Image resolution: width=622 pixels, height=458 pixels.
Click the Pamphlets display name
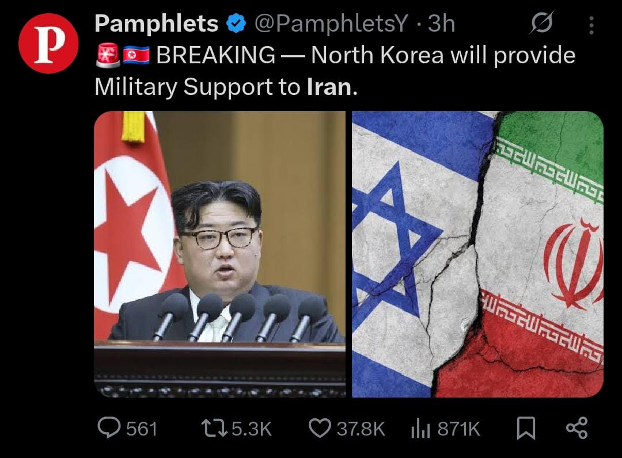[156, 24]
